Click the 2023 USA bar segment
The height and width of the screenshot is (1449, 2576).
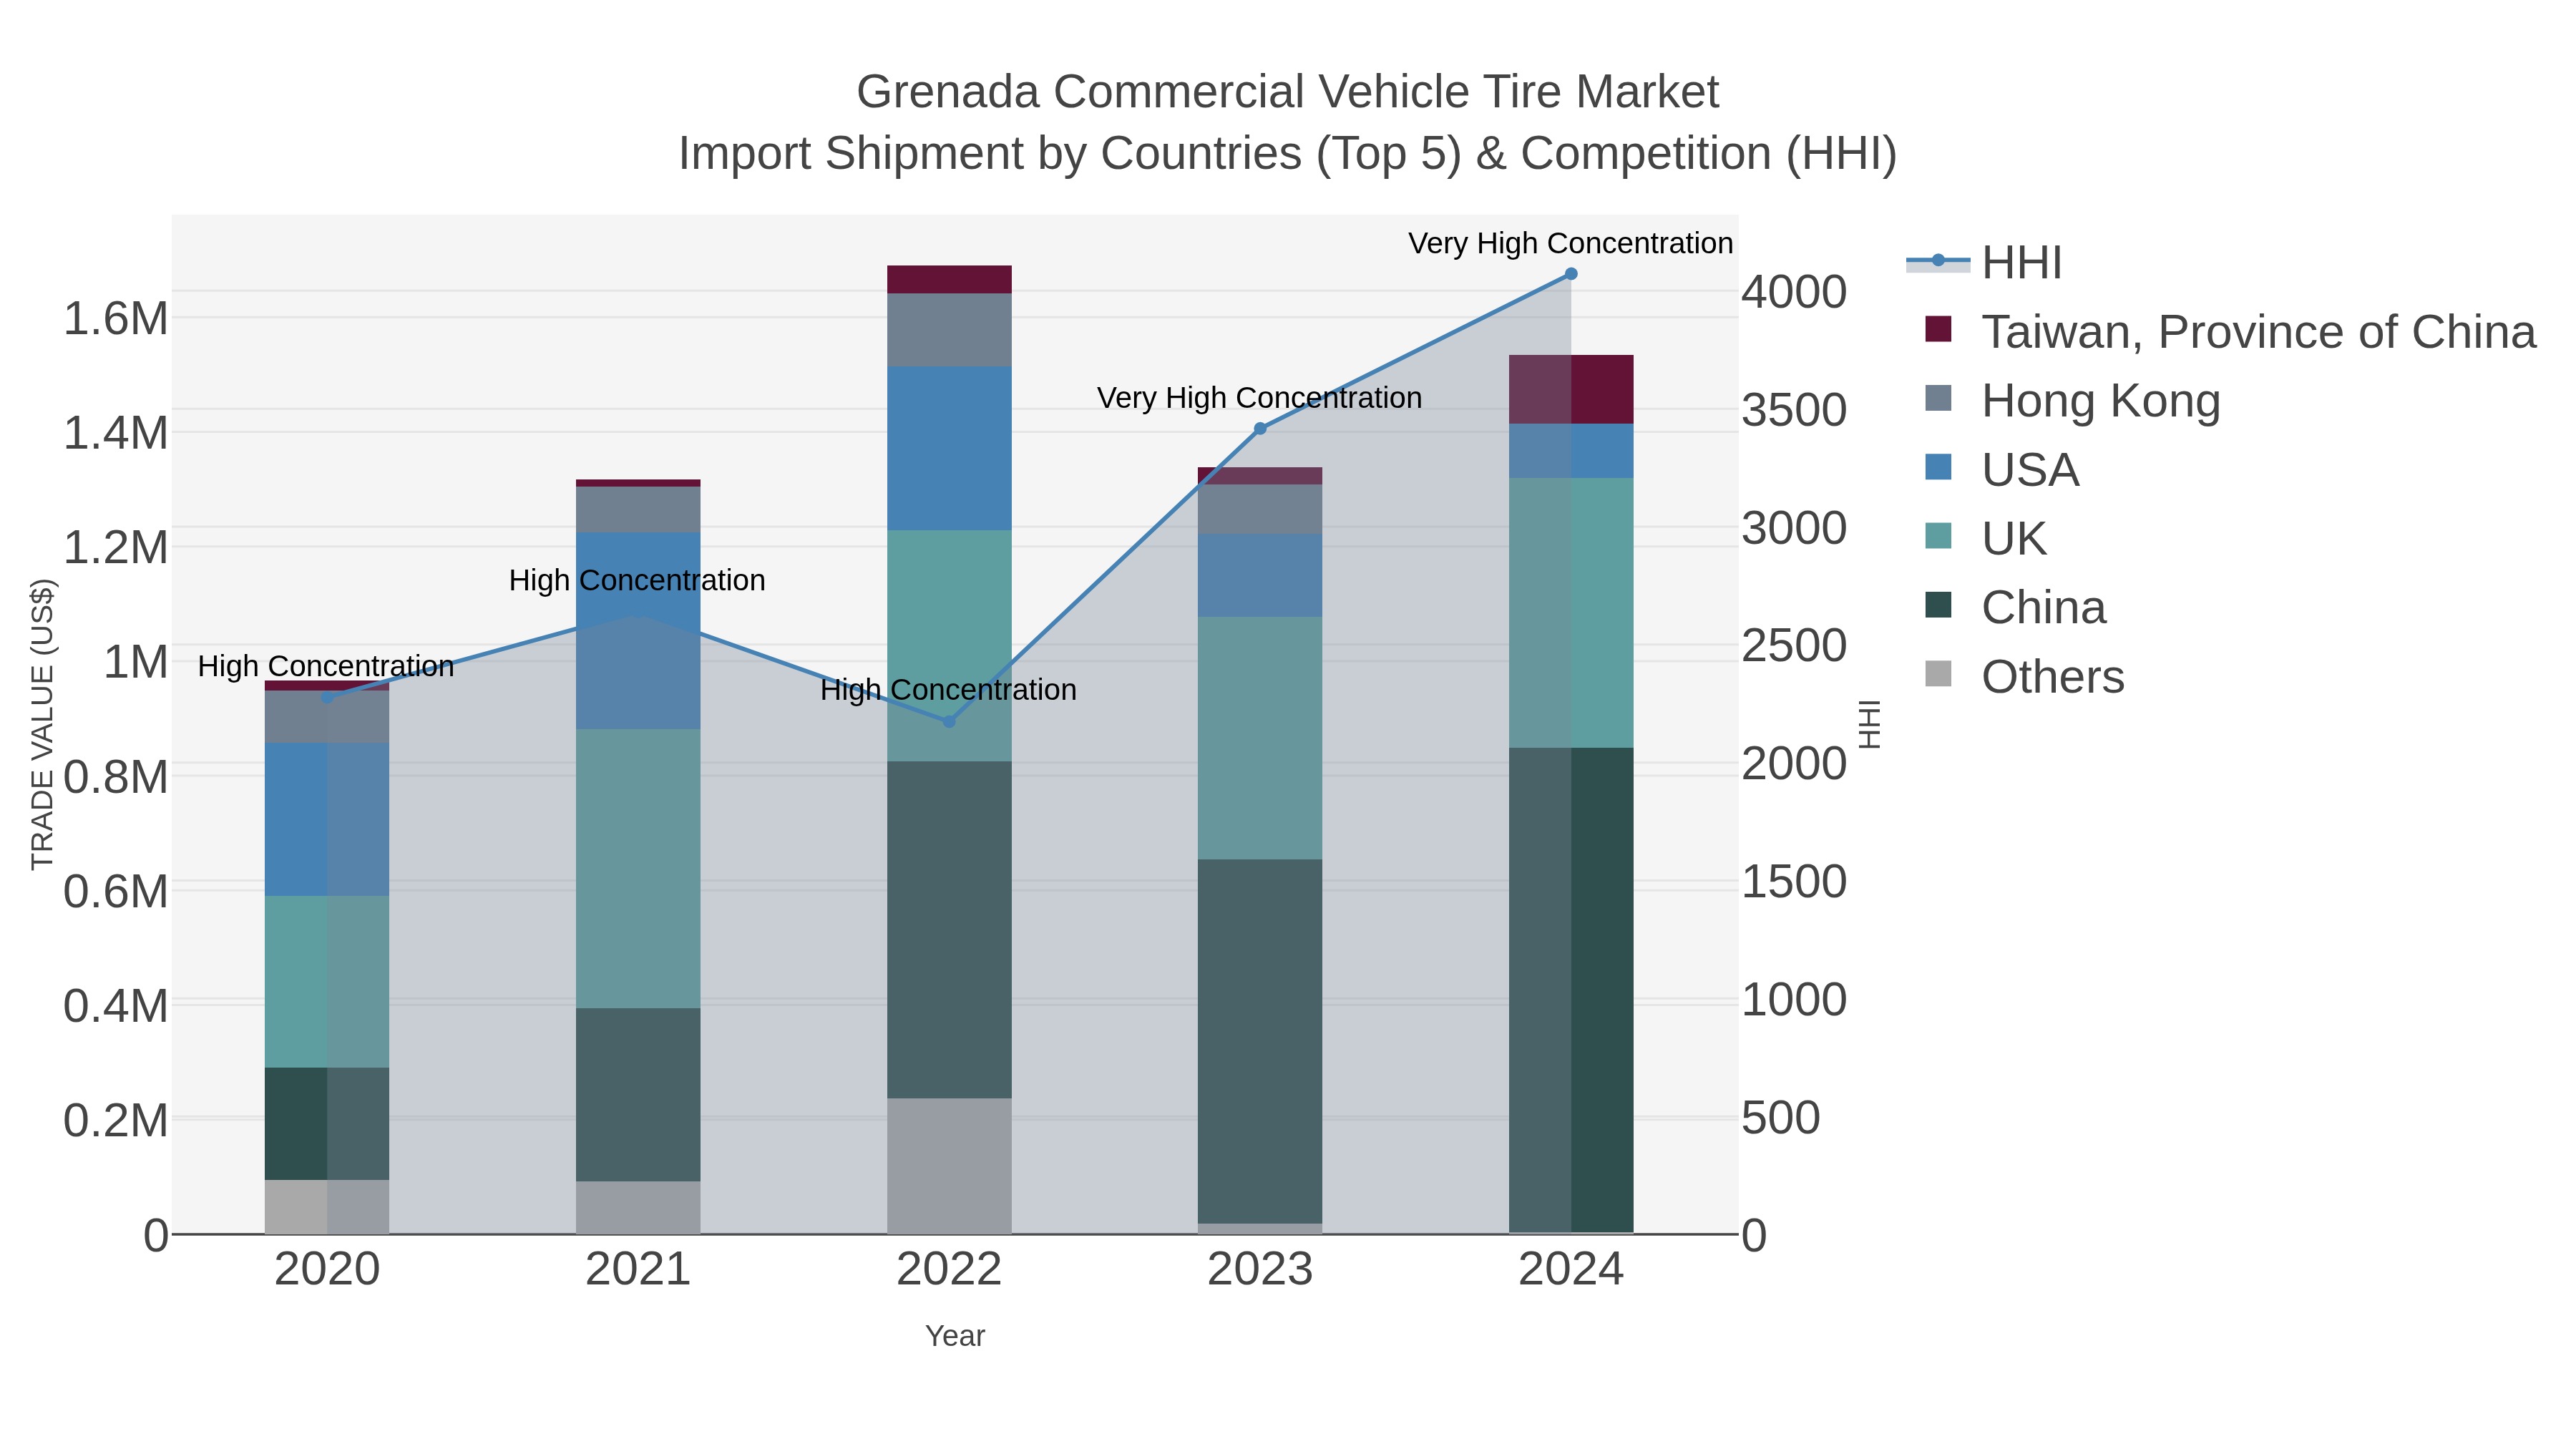point(1260,575)
